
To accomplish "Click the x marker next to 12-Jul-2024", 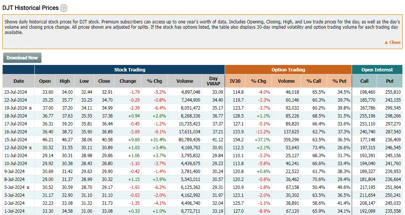I will (30, 147).
